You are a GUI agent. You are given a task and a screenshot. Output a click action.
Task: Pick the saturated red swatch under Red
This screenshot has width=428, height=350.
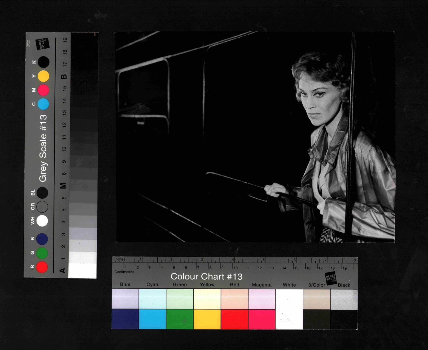coord(234,319)
